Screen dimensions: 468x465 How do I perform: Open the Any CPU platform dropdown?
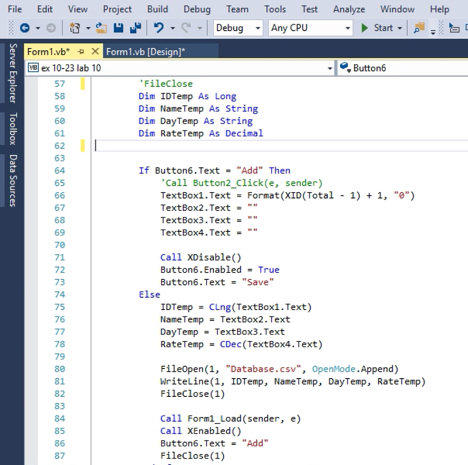[x=311, y=28]
